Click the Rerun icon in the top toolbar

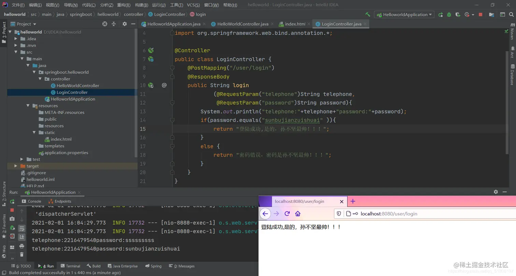click(441, 15)
